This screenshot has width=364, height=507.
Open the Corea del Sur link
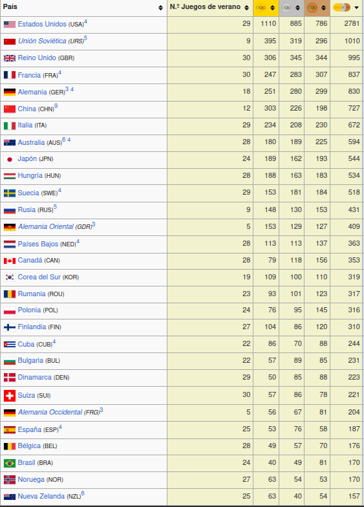click(x=39, y=277)
